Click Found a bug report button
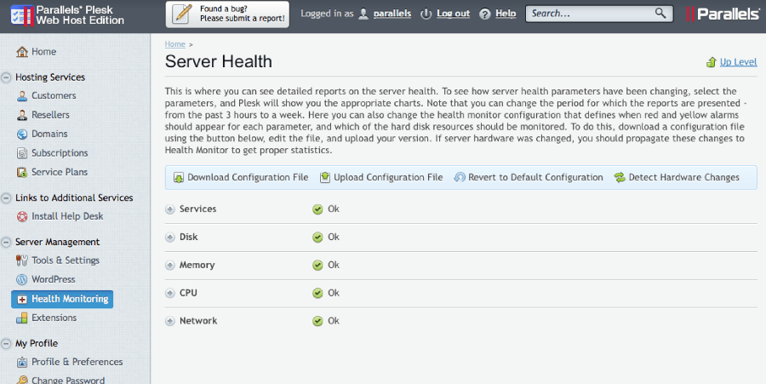 (x=227, y=14)
